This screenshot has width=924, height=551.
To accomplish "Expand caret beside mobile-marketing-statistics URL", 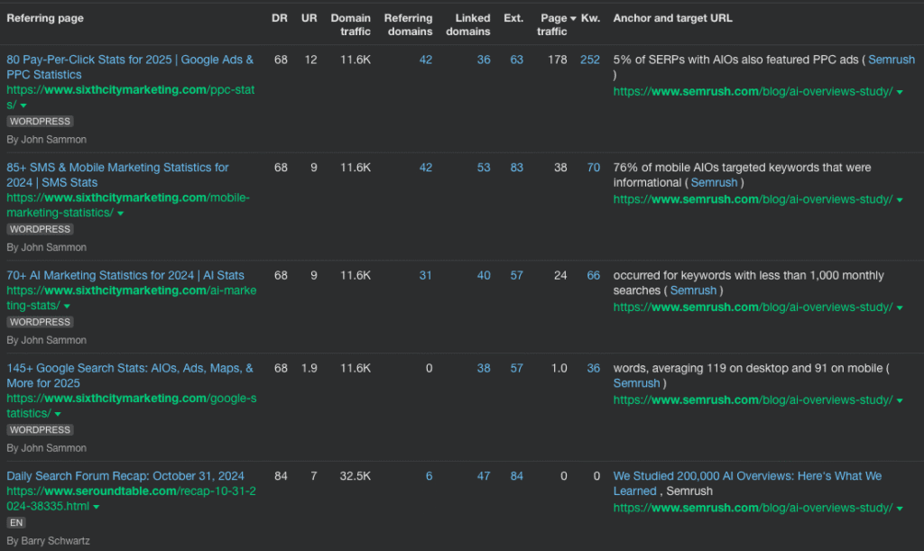I will (x=120, y=214).
